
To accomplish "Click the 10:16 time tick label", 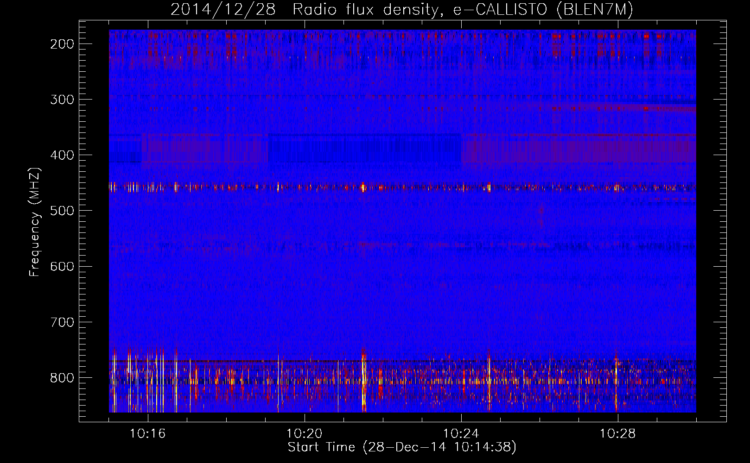I will [x=147, y=434].
